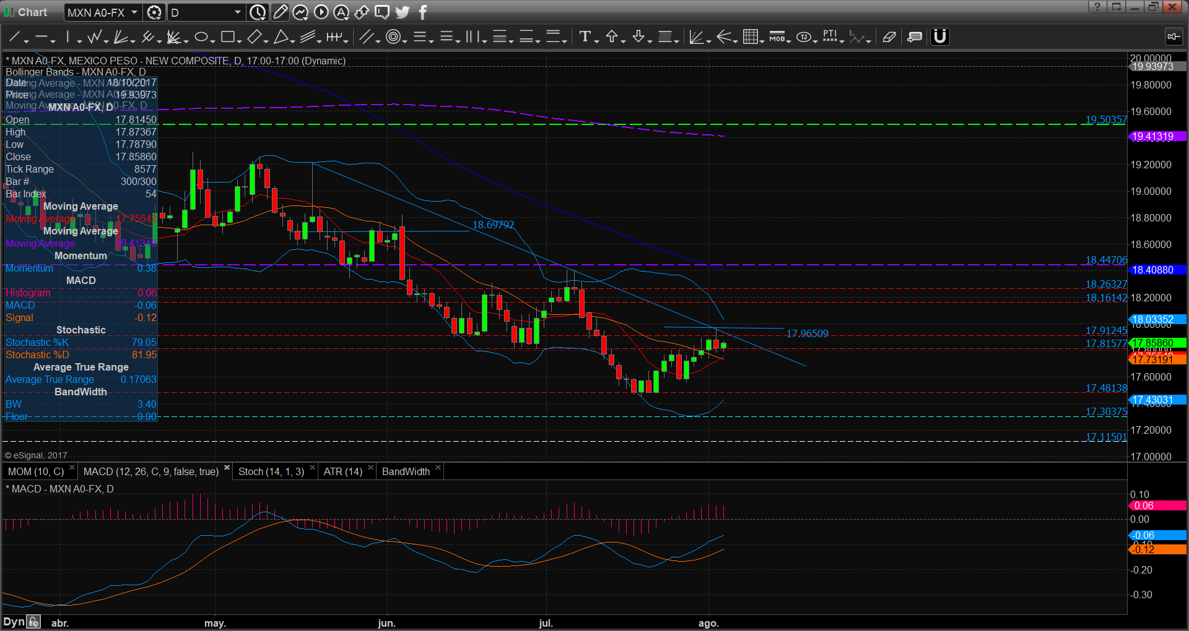
Task: Select the vertical line tool
Action: point(68,38)
